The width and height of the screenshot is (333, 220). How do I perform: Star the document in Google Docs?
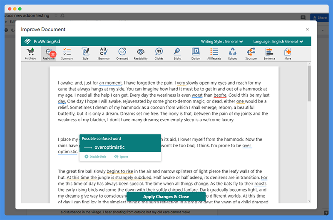tap(56, 15)
